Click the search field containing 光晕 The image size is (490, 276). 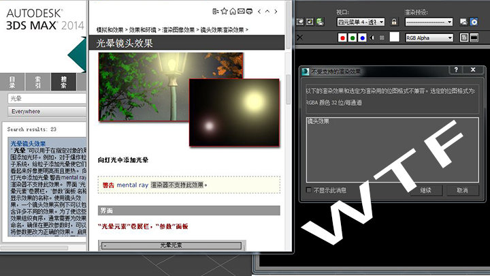47,99
